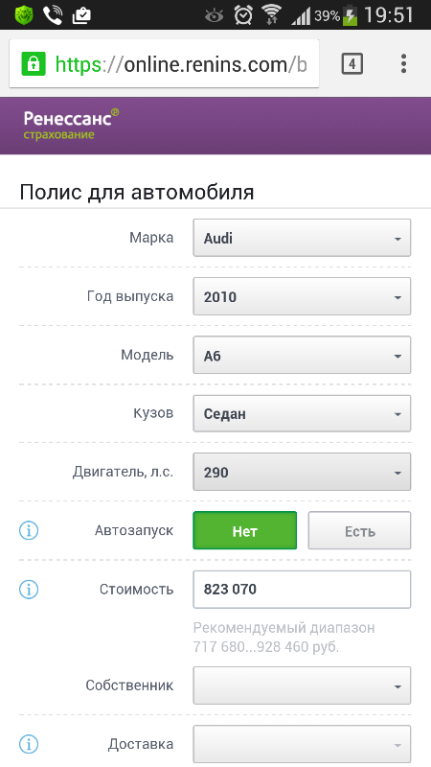431x767 pixels.
Task: Open the Марка dropdown showing Audi
Action: coord(302,238)
